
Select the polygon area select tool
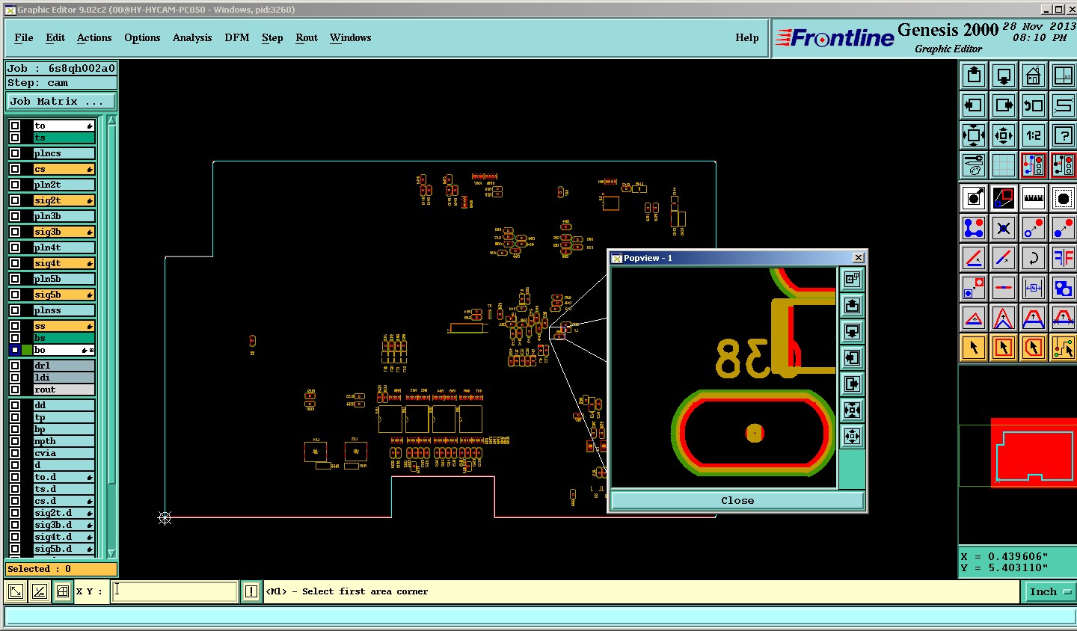coord(1034,348)
